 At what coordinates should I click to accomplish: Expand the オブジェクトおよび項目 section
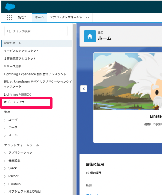[x=5, y=192]
